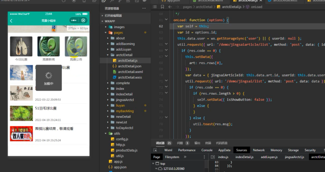Switch to the 问题 panel tab
Image resolution: width=325 pixels, height=172 pixels.
[x=180, y=143]
